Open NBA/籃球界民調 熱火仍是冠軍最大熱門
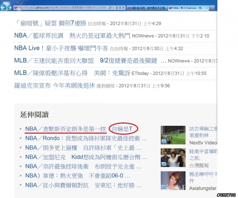 click(x=72, y=36)
